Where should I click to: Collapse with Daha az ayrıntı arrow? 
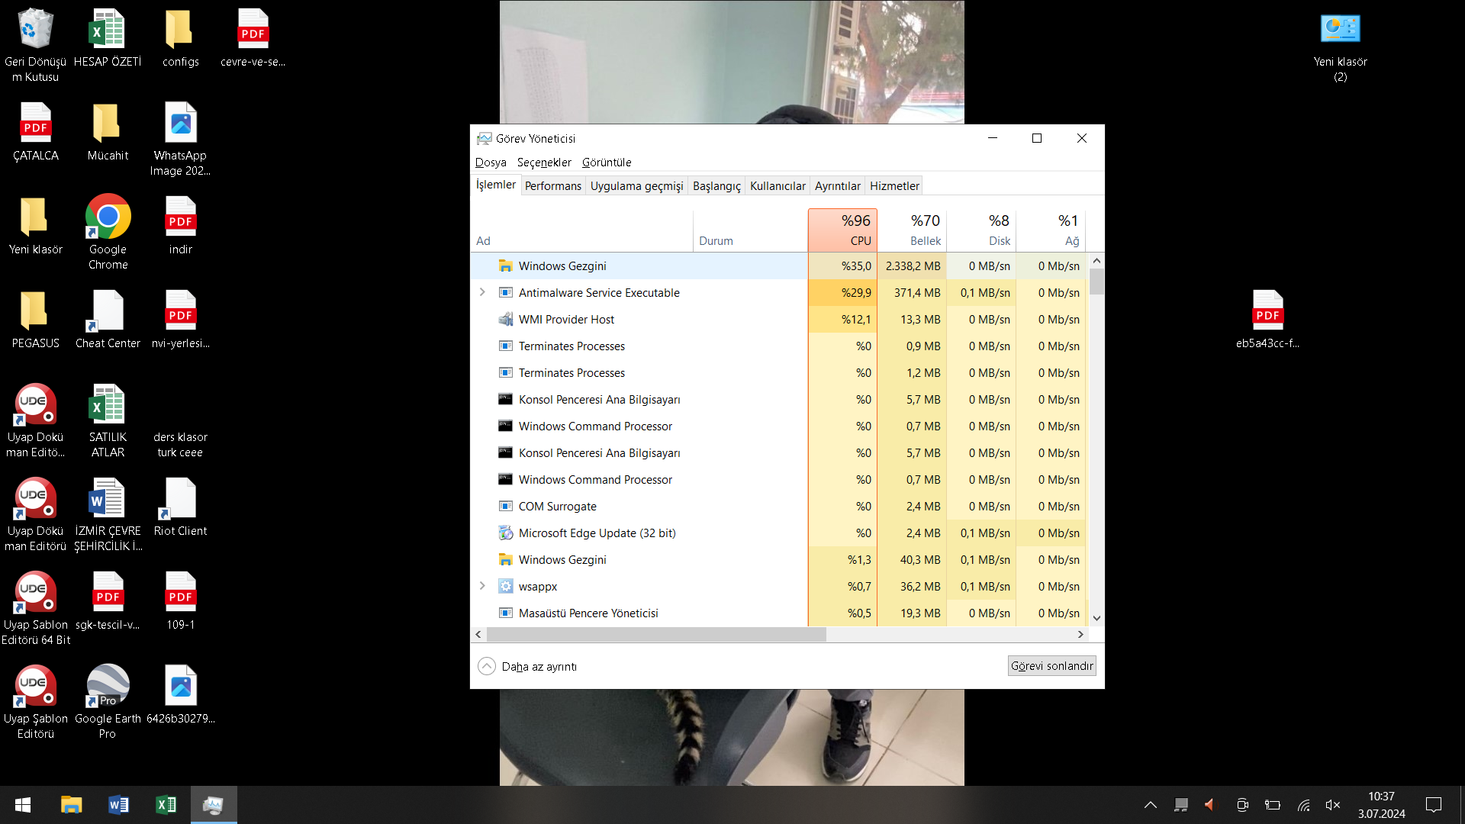(487, 666)
